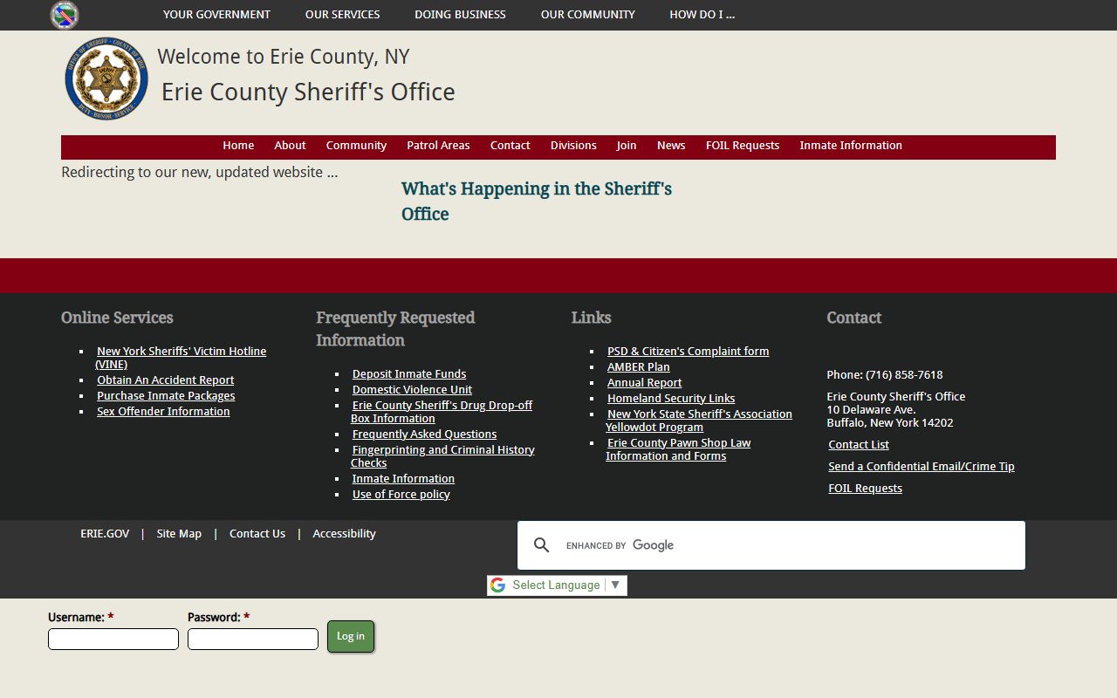Screen dimensions: 1117x698
Task: Open Domestic Violence Unit link
Action: 412,390
